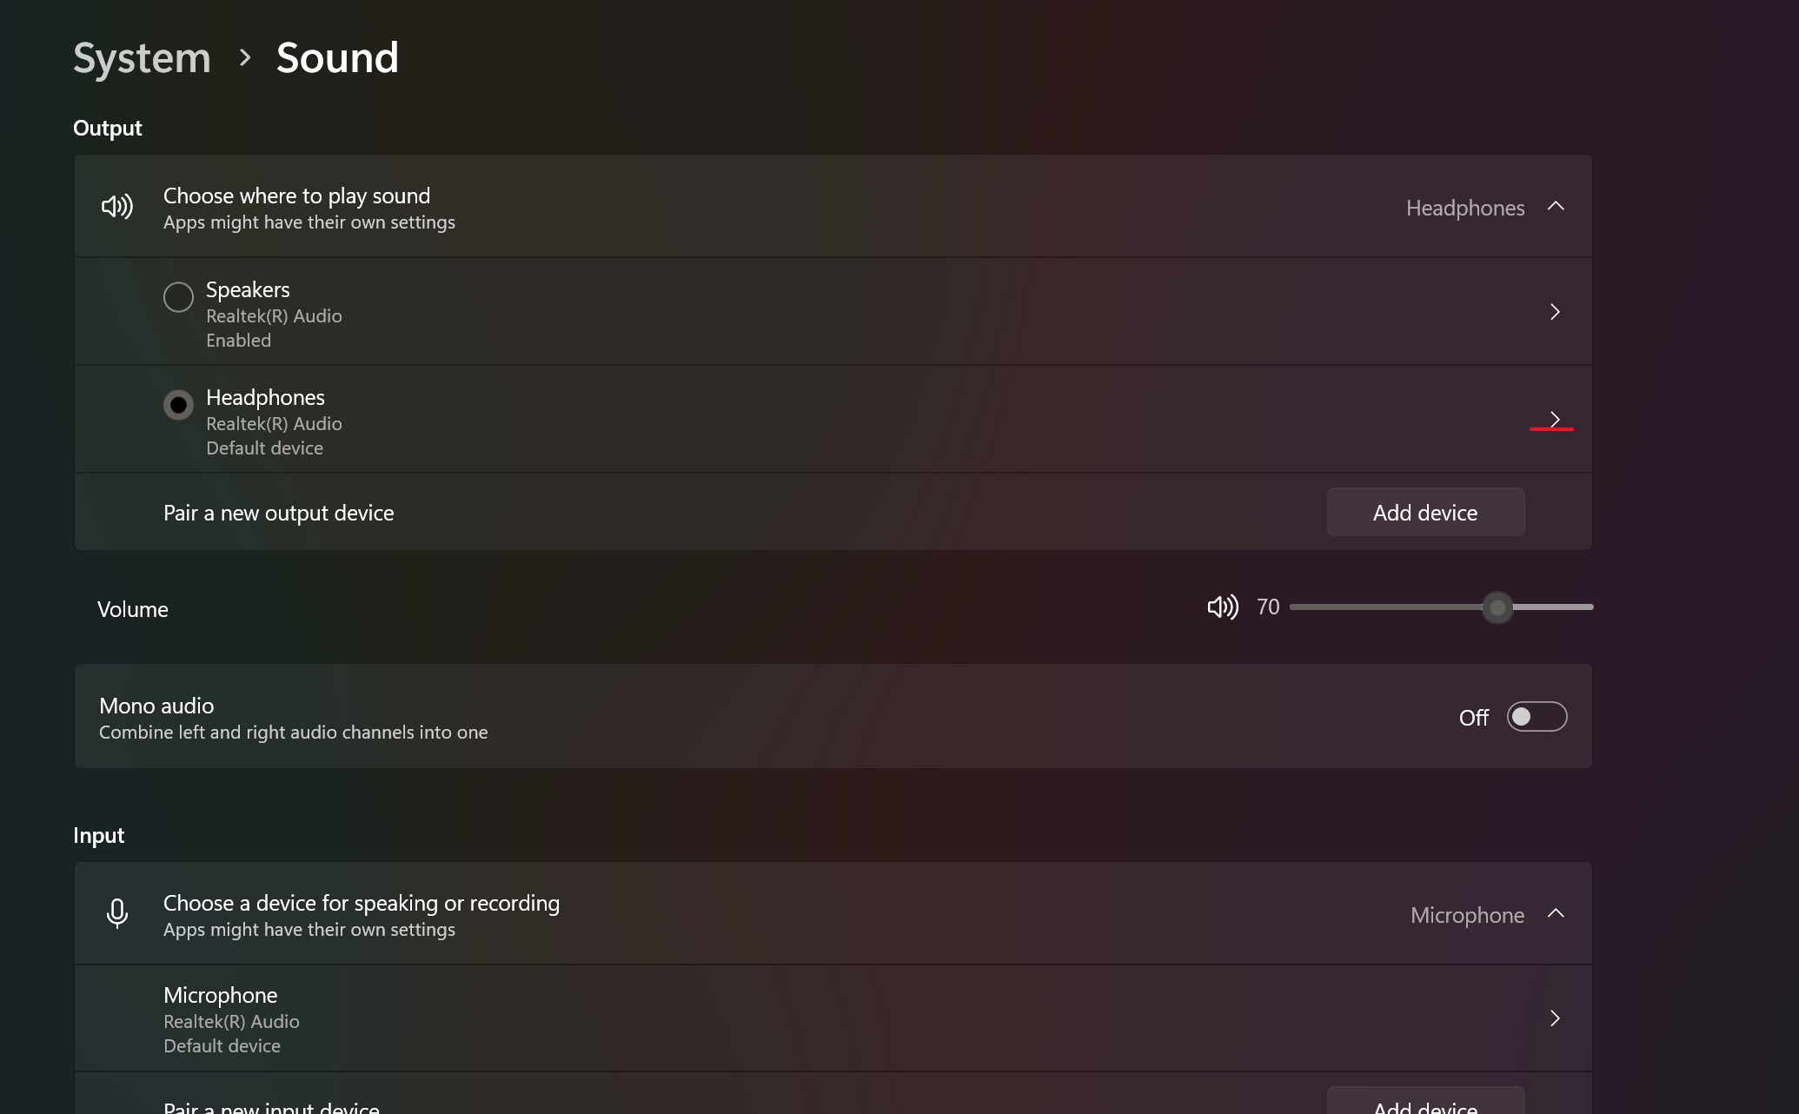Click the Volume slider handle at 70
Viewport: 1799px width, 1114px height.
click(x=1497, y=607)
